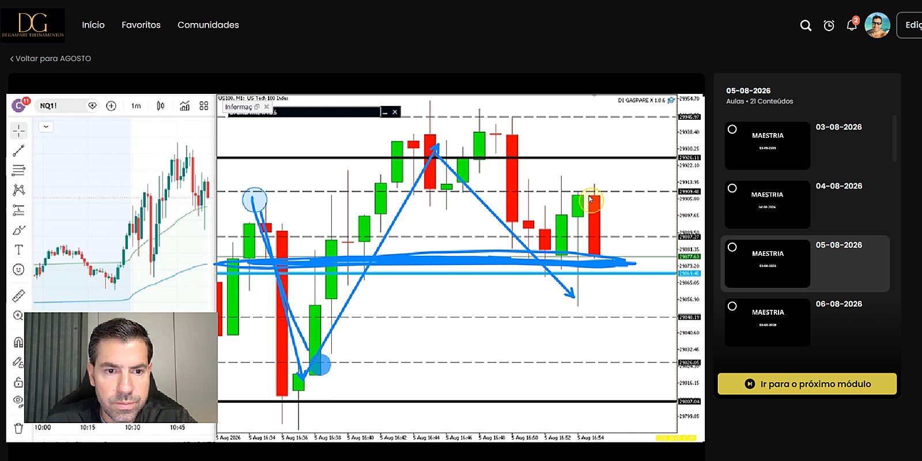The width and height of the screenshot is (922, 461).
Task: Click the add symbol plus icon
Action: [111, 106]
